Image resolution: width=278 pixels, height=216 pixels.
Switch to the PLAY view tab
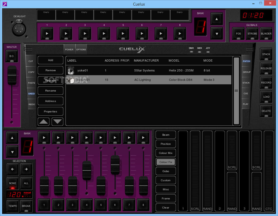coord(246,104)
